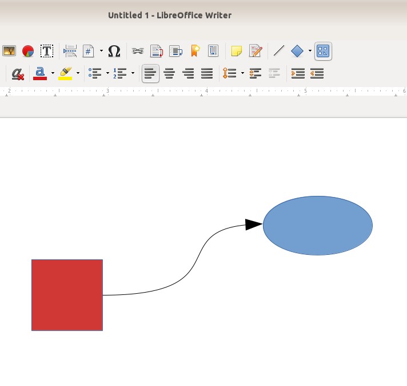Insert a comment with the yellow note
Screen dimensions: 407x386
237,51
